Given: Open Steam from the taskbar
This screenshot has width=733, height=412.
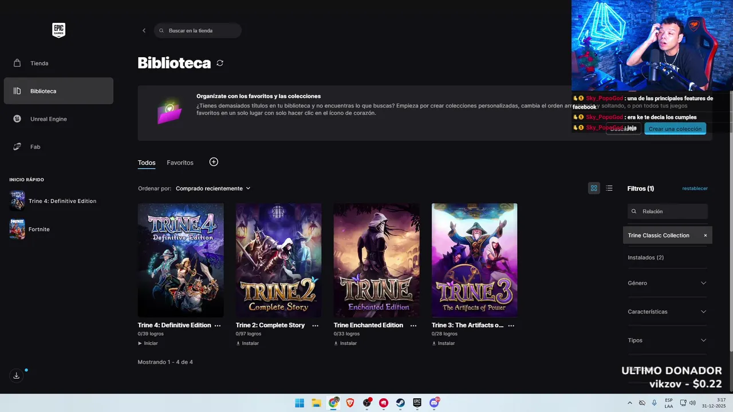Looking at the screenshot, I should click(400, 403).
